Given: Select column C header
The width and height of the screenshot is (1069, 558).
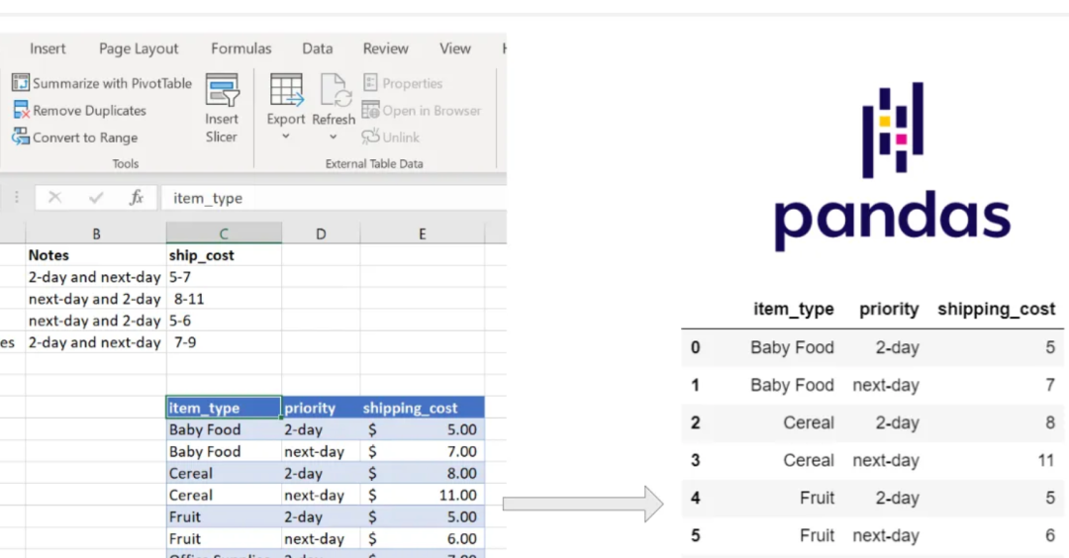Looking at the screenshot, I should 224,233.
